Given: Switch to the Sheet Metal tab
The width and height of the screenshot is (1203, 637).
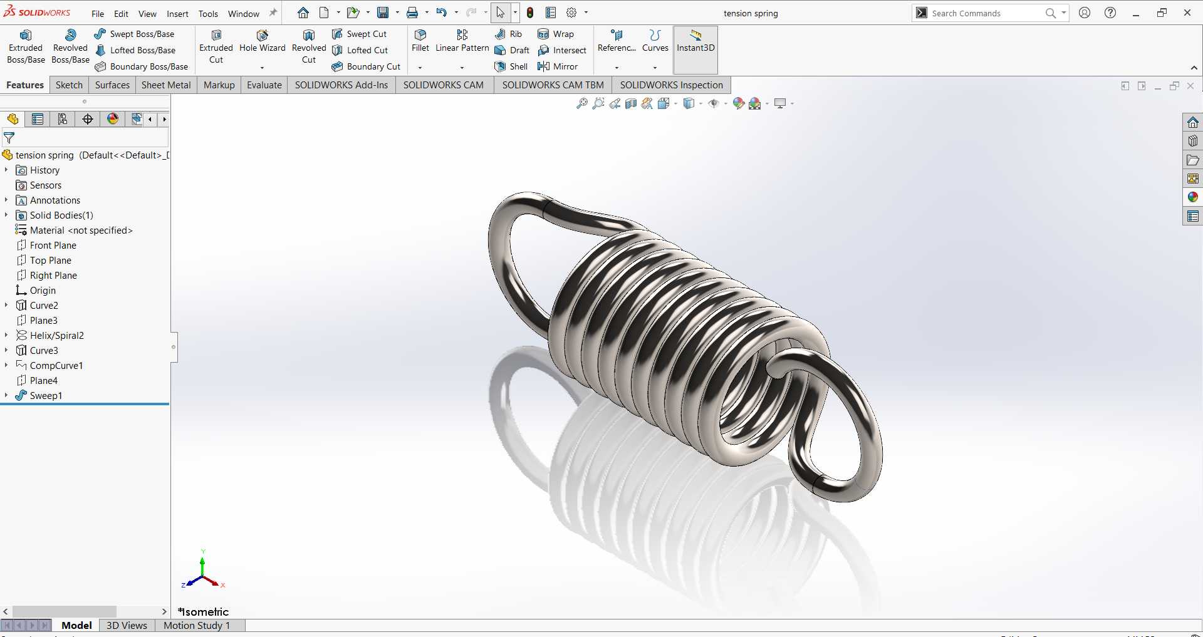Looking at the screenshot, I should point(166,85).
